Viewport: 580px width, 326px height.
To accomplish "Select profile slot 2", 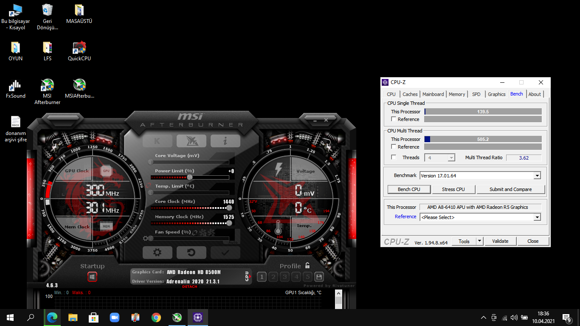I will pos(273,277).
